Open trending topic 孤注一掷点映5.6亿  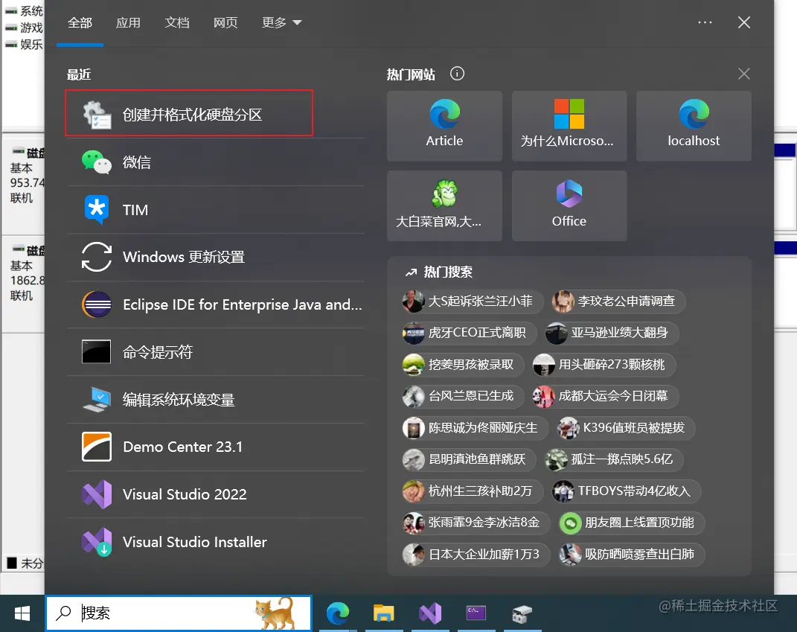point(613,459)
